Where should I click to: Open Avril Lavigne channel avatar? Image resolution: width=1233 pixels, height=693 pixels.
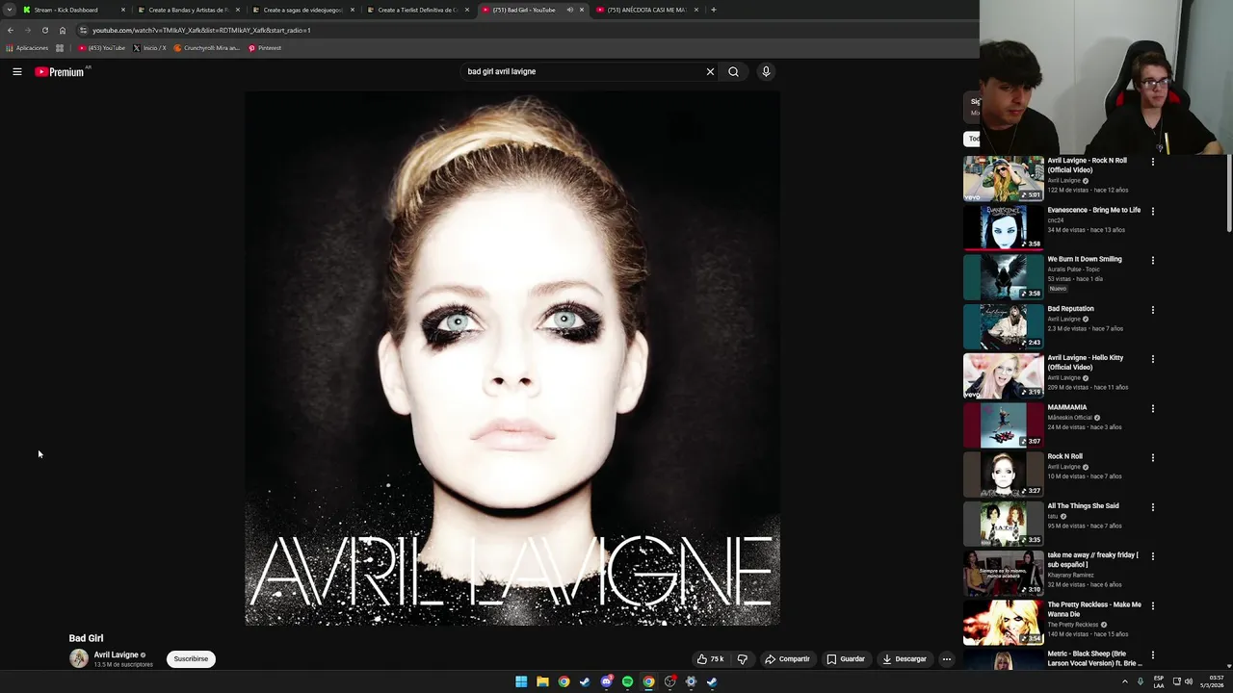78,659
